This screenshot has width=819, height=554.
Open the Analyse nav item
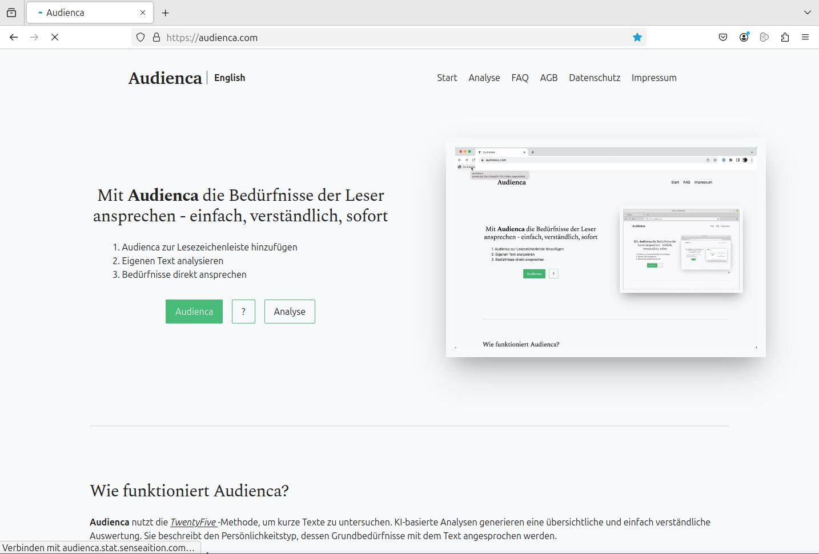(x=484, y=78)
